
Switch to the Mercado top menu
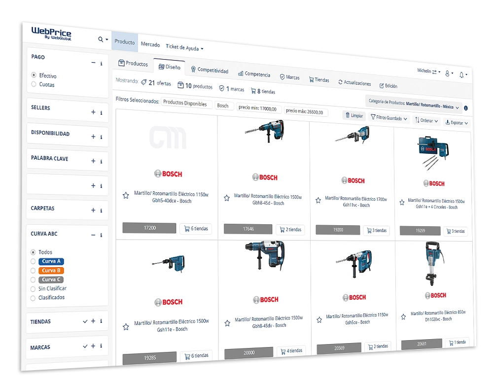pyautogui.click(x=150, y=44)
